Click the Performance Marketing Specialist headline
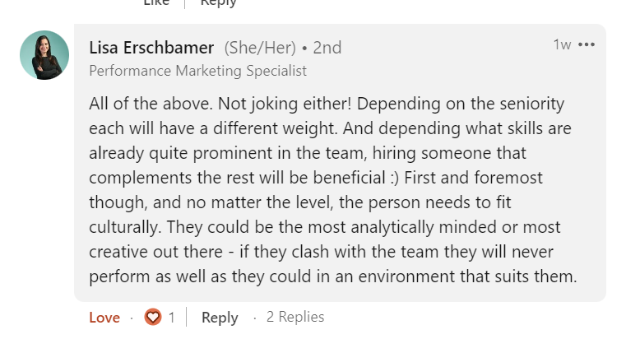The height and width of the screenshot is (339, 626). click(197, 71)
